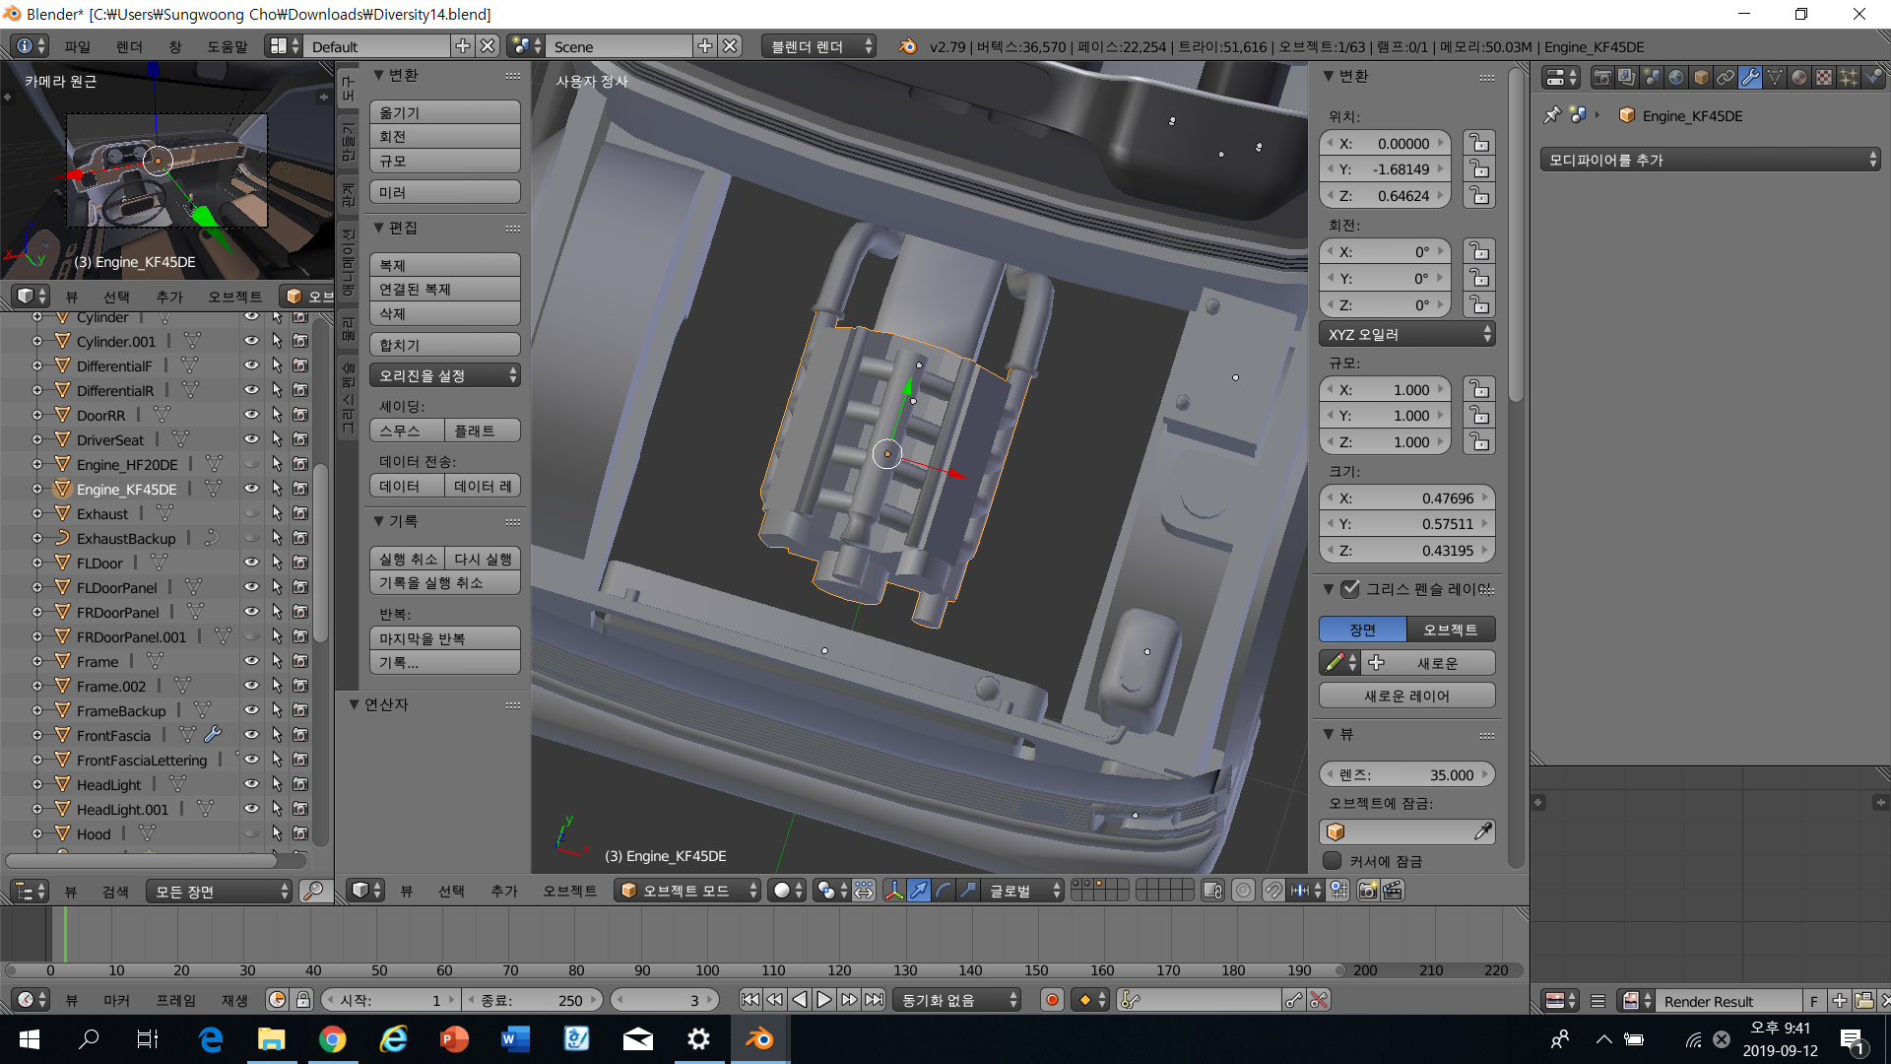This screenshot has height=1064, width=1891.
Task: Open the Add Modifier dropdown
Action: [1711, 160]
